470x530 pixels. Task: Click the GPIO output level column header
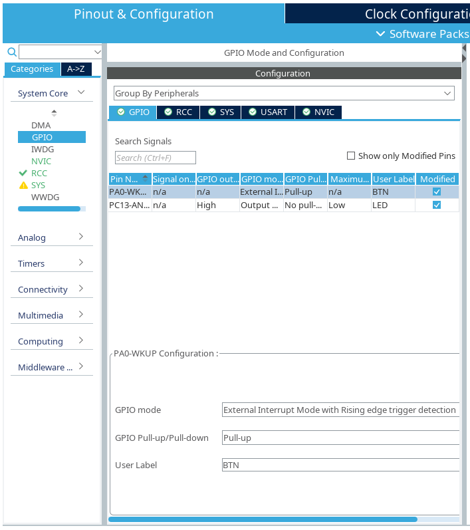click(x=218, y=179)
